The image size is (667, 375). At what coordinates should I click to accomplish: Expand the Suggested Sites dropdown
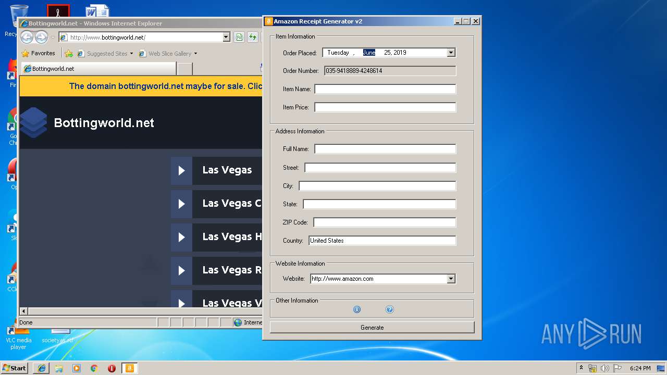(x=131, y=54)
